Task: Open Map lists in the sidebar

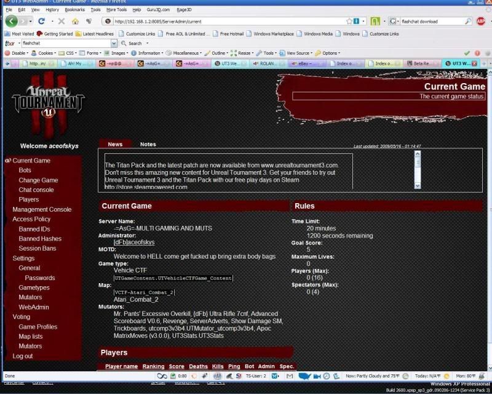Action: pyautogui.click(x=30, y=336)
